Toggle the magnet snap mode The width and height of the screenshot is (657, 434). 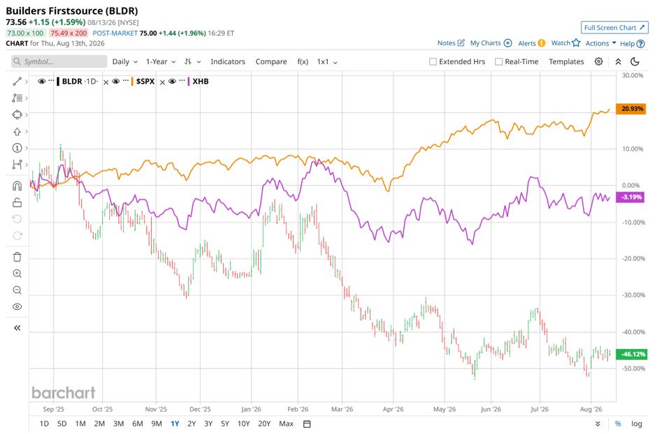tap(17, 186)
